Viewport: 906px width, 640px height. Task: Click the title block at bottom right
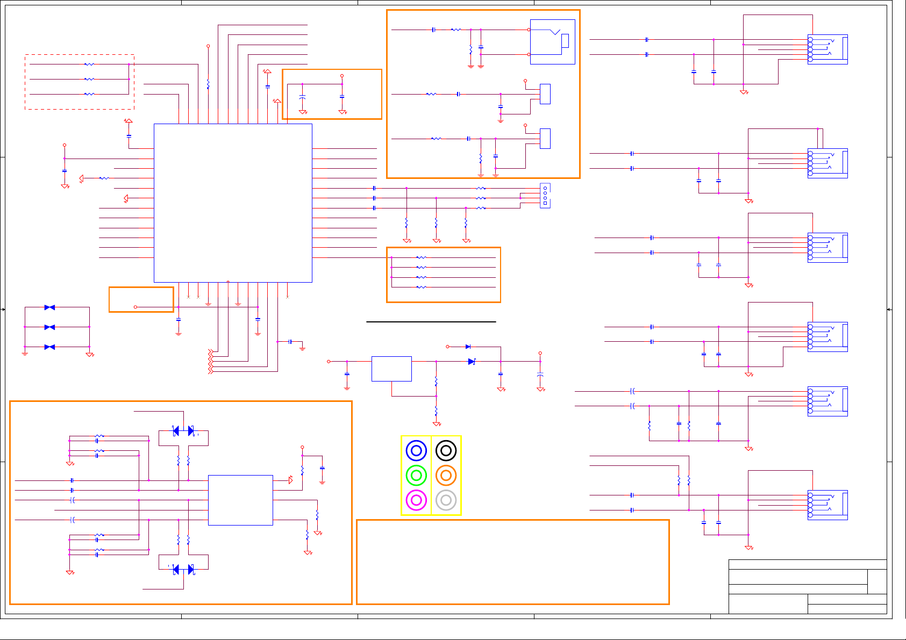tap(808, 587)
